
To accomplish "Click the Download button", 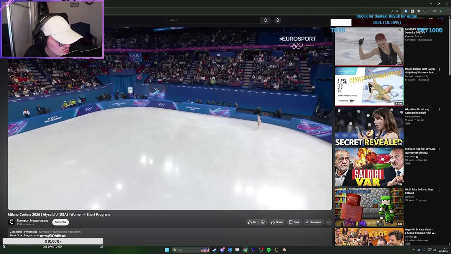I will (x=313, y=222).
